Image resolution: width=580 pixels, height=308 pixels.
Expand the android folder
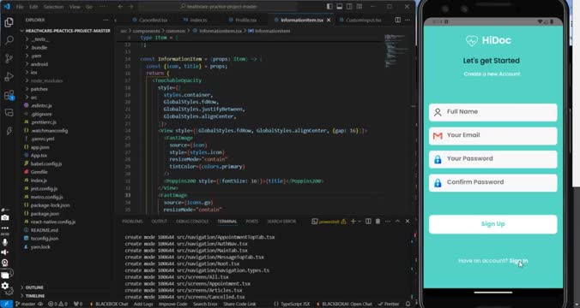pos(39,64)
